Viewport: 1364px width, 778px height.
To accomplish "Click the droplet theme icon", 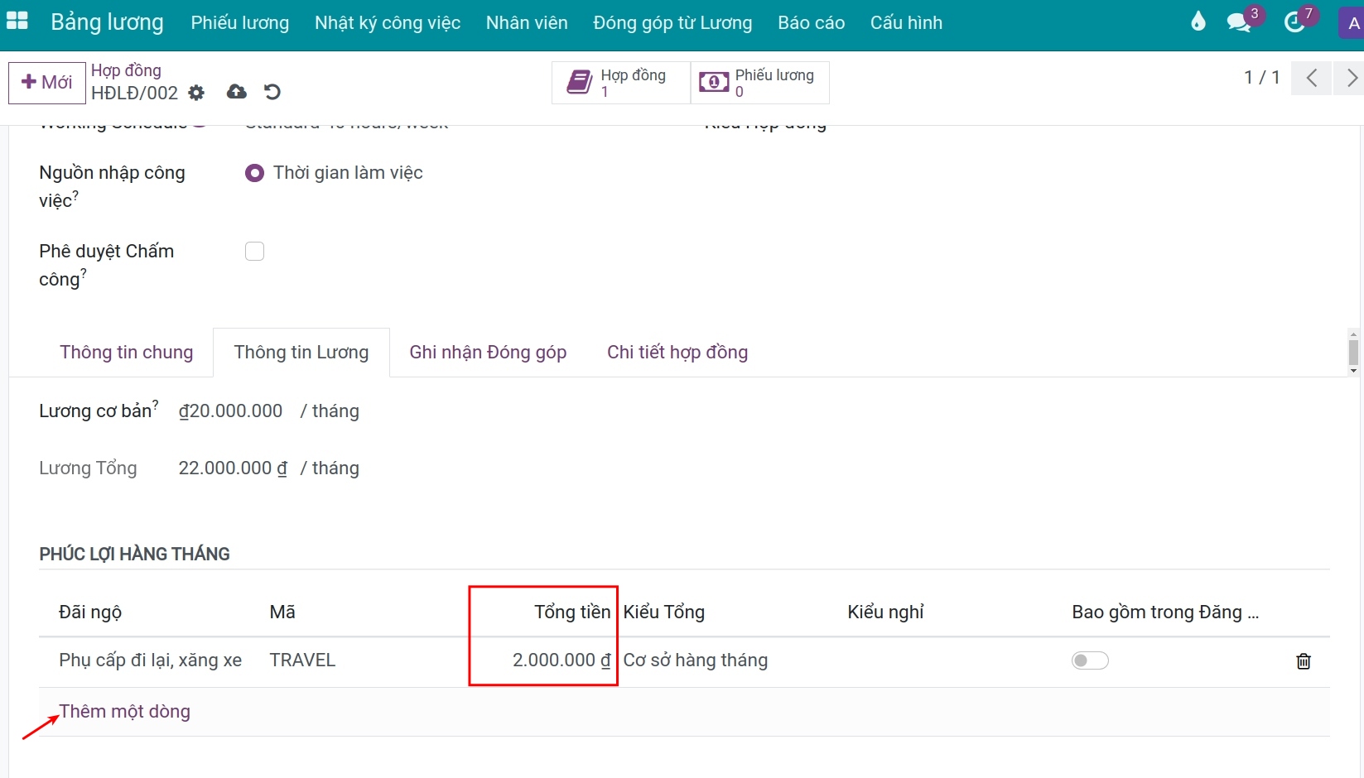I will coord(1198,22).
